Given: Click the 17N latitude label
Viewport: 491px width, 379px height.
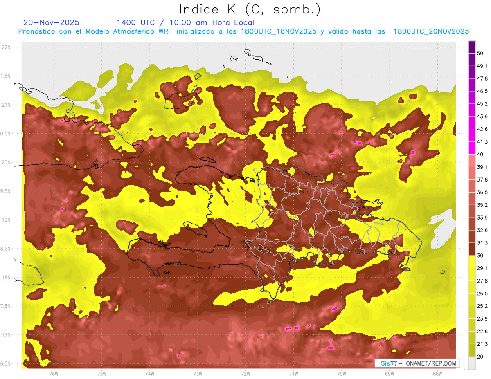Looking at the screenshot, I should point(7,335).
